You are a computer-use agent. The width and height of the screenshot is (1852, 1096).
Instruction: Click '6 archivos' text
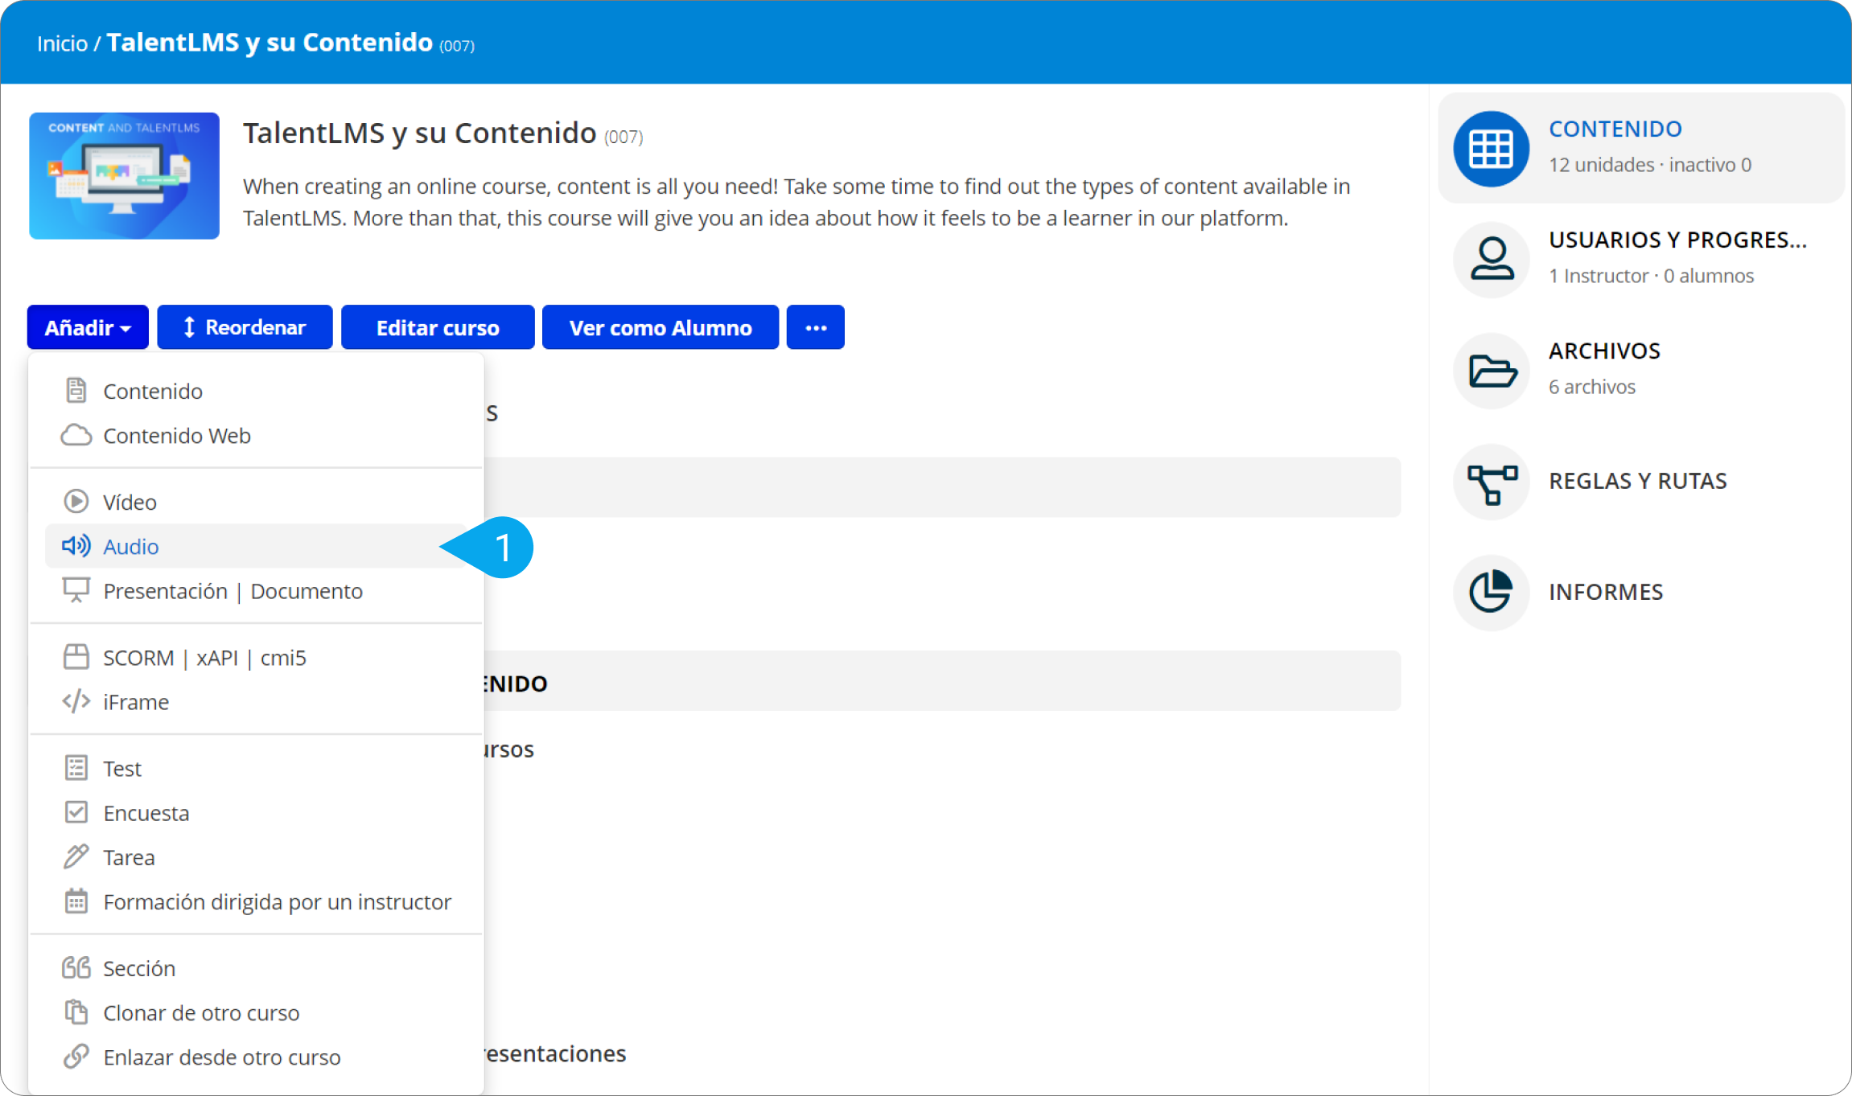click(x=1592, y=386)
